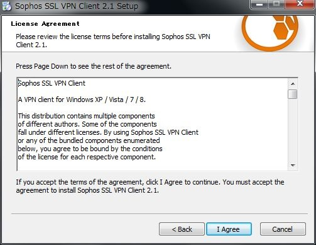This screenshot has height=245, width=316.
Task: Accept the license with I Agree
Action: pyautogui.click(x=229, y=229)
